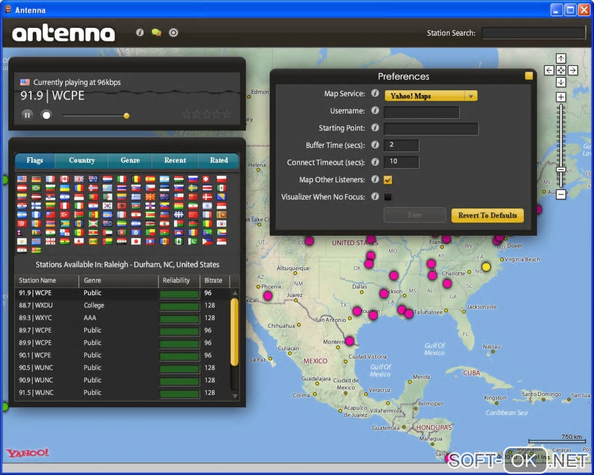Click the Save button in Preferences

(x=415, y=215)
